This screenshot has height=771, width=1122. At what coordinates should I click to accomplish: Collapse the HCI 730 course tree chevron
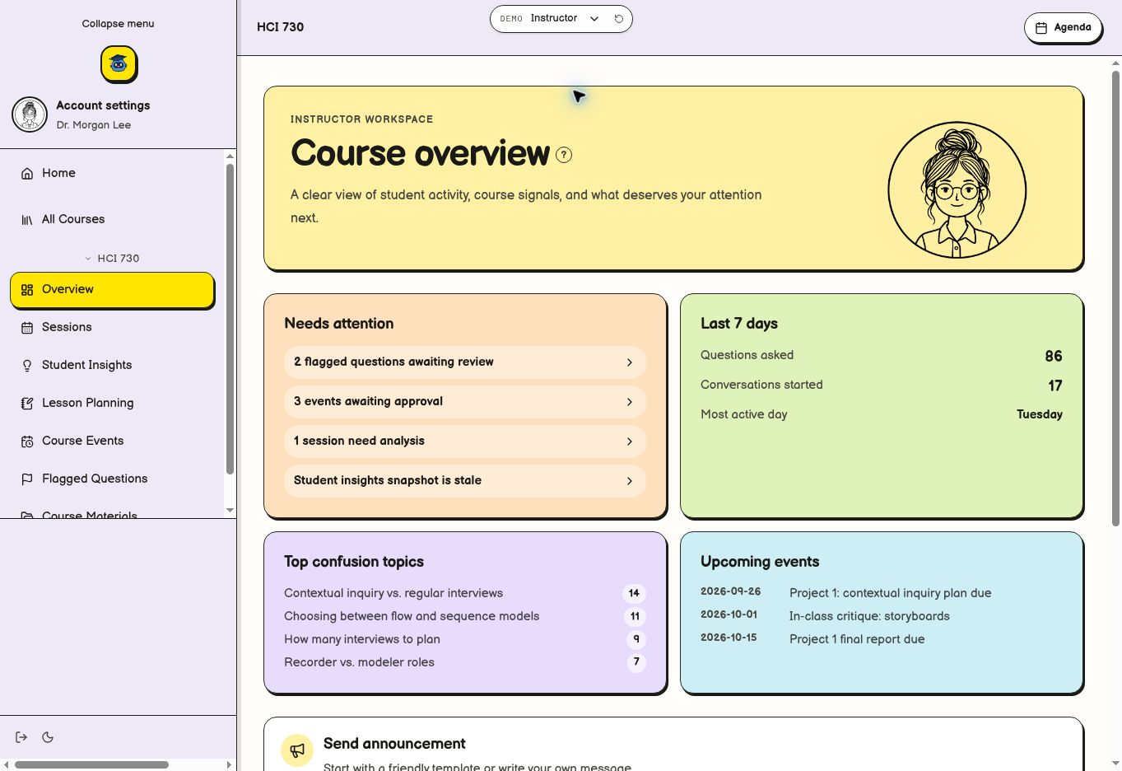[88, 259]
